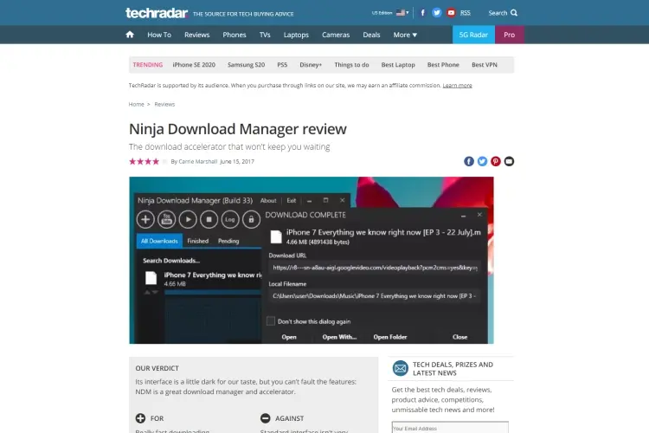This screenshot has width=649, height=433.
Task: Switch to Pro tab
Action: tap(510, 35)
